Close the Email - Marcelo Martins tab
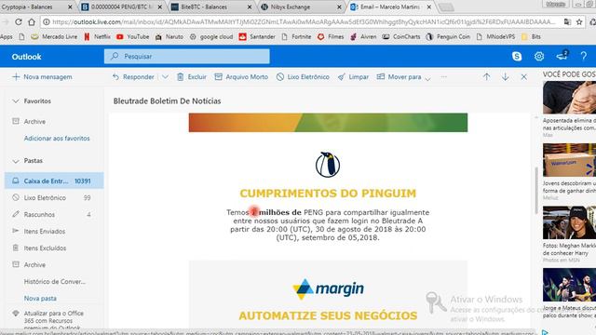This screenshot has width=596, height=335. (429, 7)
